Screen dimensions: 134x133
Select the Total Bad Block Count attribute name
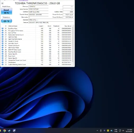[x=15, y=52]
